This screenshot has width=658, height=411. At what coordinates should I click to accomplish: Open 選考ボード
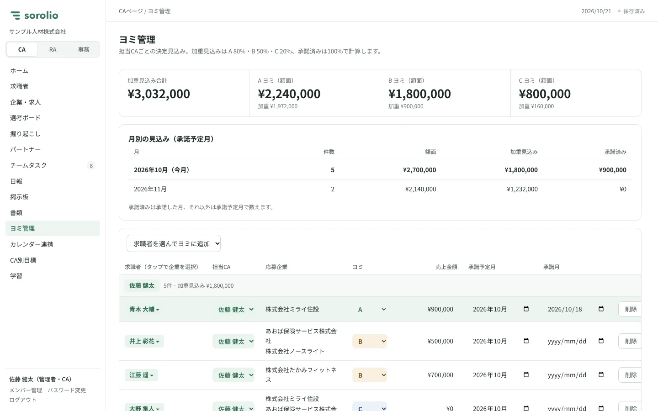click(x=53, y=118)
